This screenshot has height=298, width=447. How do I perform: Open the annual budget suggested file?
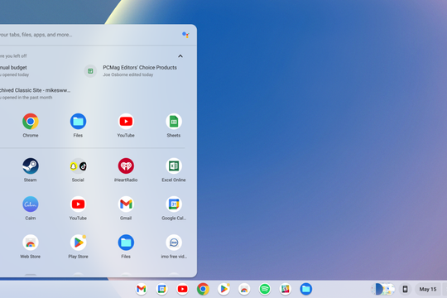tap(15, 70)
